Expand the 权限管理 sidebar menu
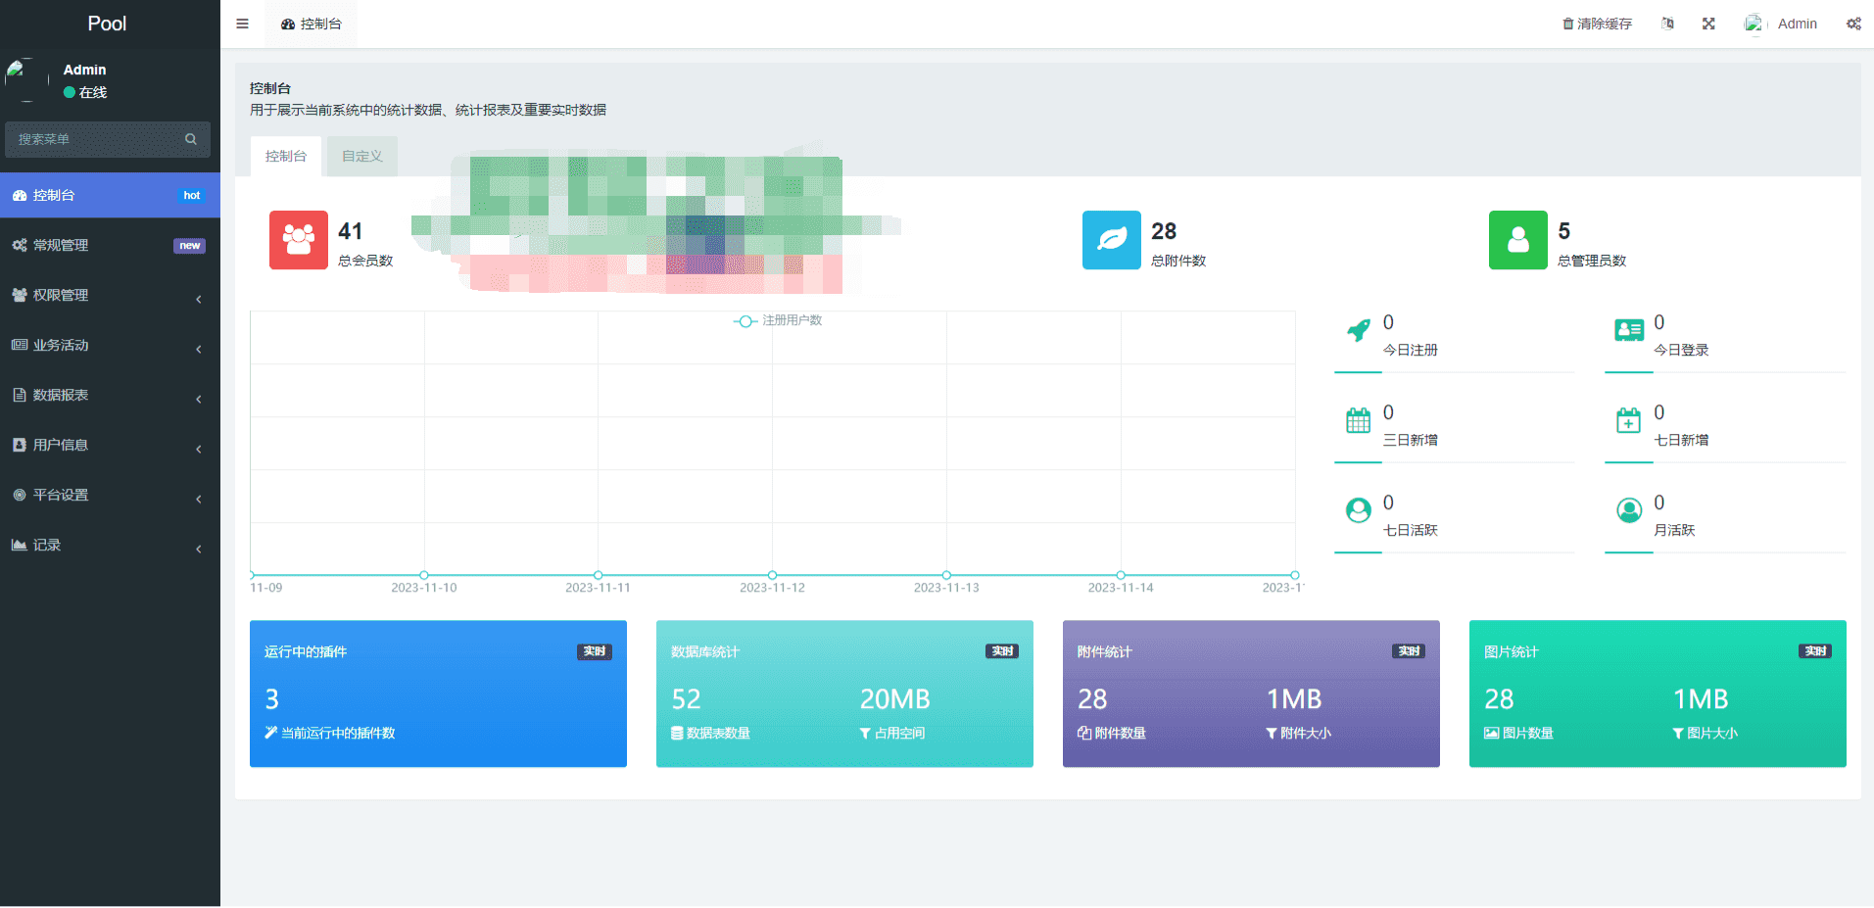Screen dimensions: 1874x908 click(x=110, y=295)
